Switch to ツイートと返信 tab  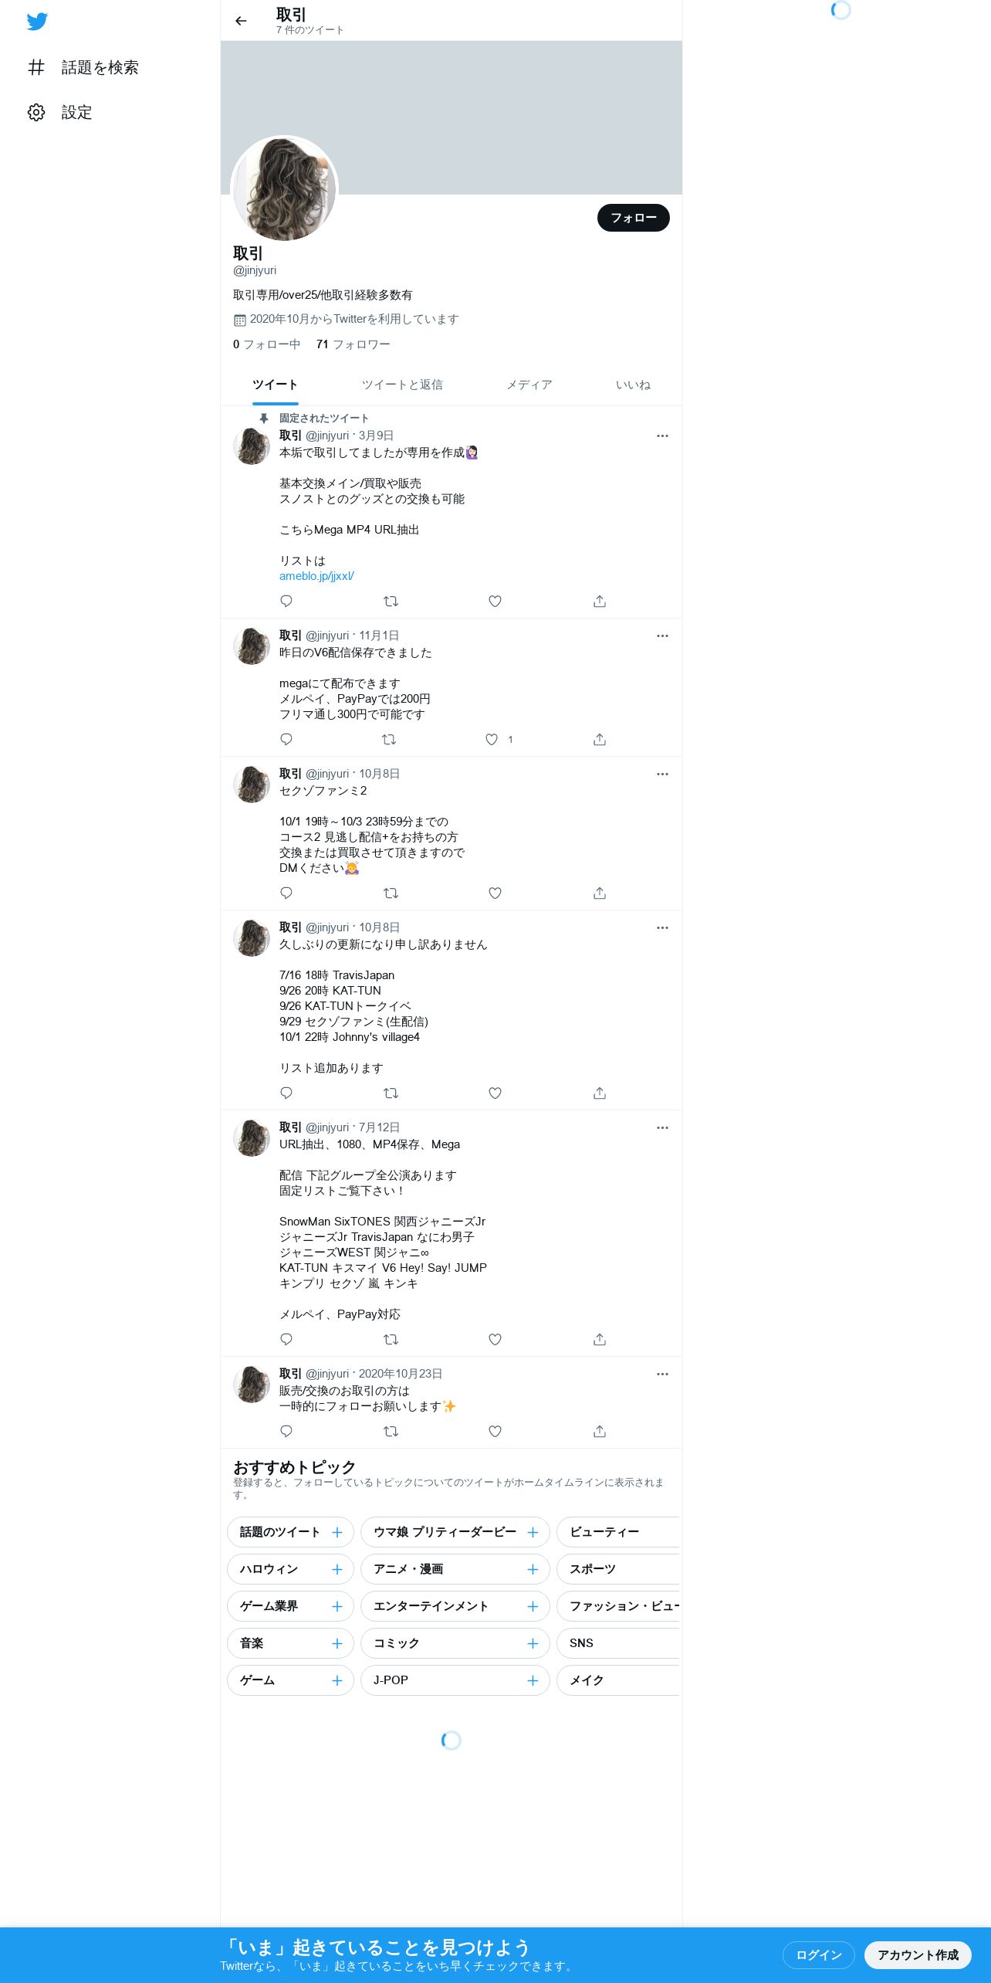(402, 385)
